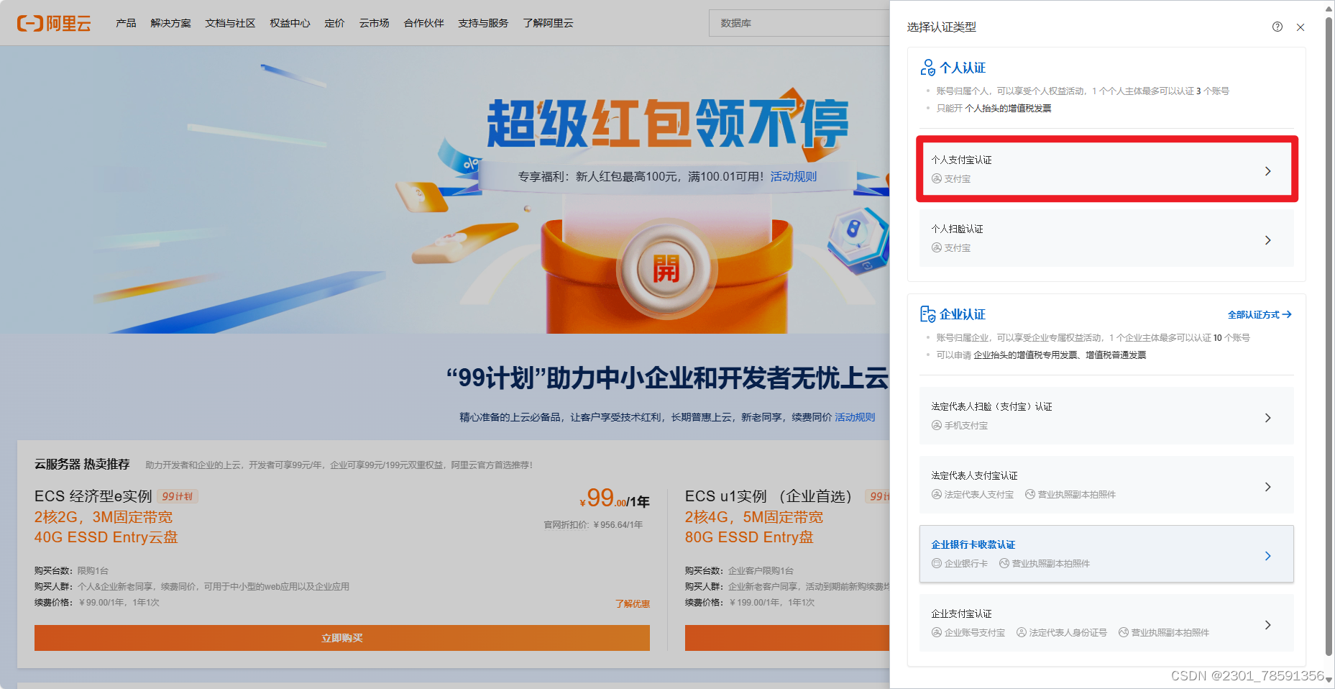Click the 选择认证类型 panel title
This screenshot has width=1335, height=689.
point(941,27)
